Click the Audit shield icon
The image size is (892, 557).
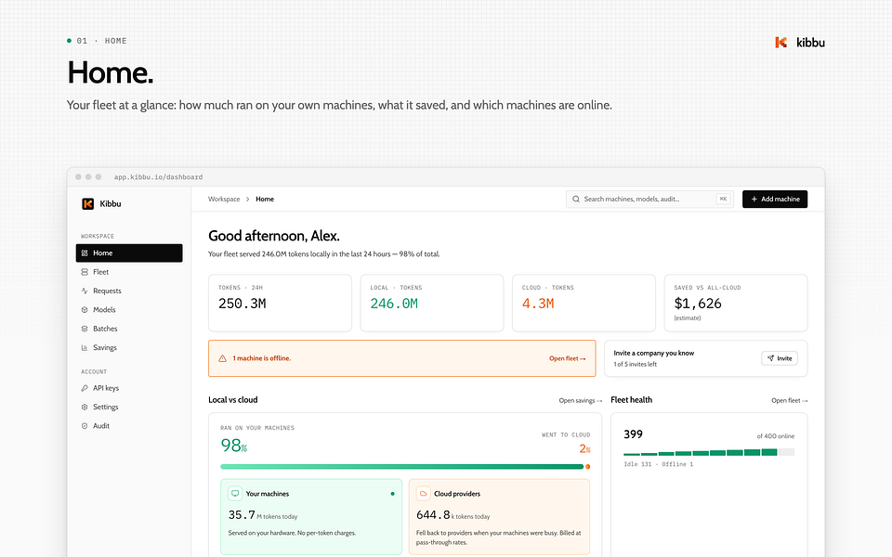(x=85, y=426)
